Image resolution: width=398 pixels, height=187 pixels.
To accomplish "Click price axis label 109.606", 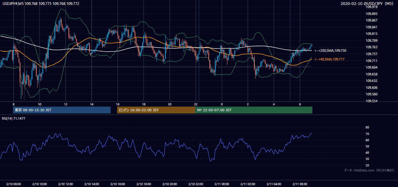I will [372, 88].
